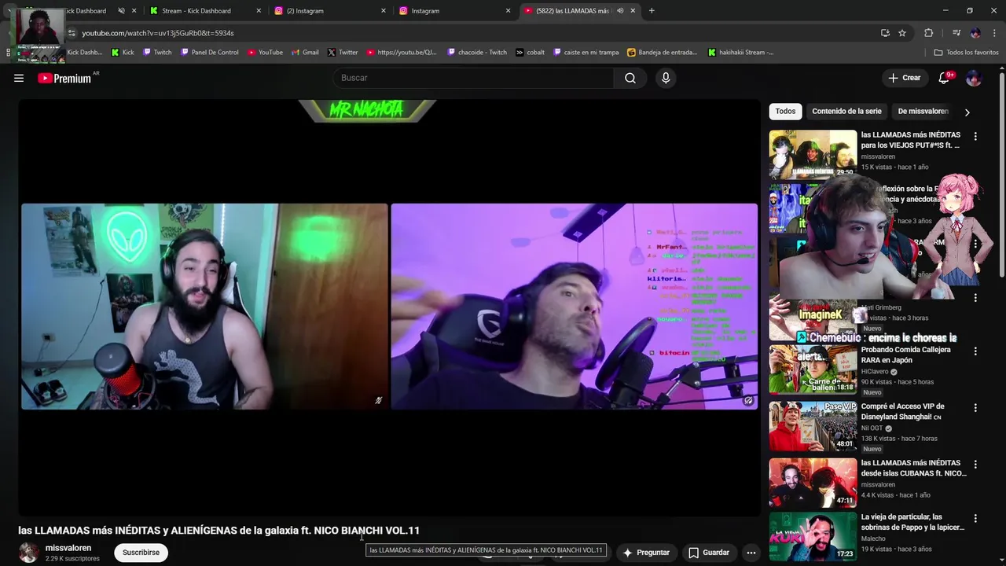Open the 'La vieja de particular' thumbnail

click(813, 537)
